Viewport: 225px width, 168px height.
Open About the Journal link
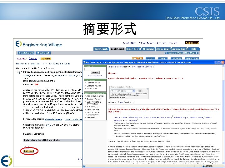(95, 96)
